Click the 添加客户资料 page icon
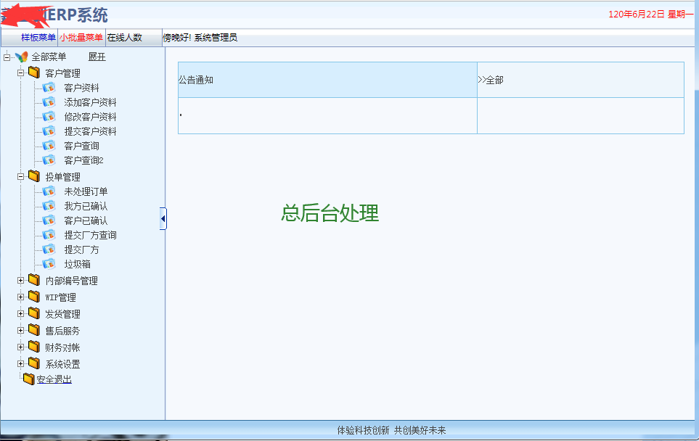The image size is (699, 441). [x=49, y=102]
